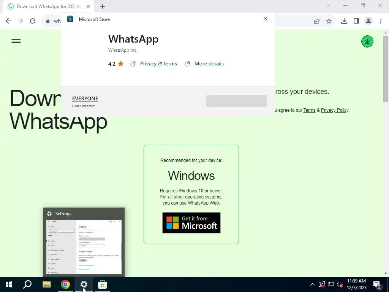
Task: Switch to Chrome on the taskbar
Action: [x=65, y=284]
